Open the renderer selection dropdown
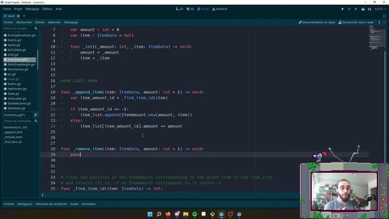 (x=380, y=9)
